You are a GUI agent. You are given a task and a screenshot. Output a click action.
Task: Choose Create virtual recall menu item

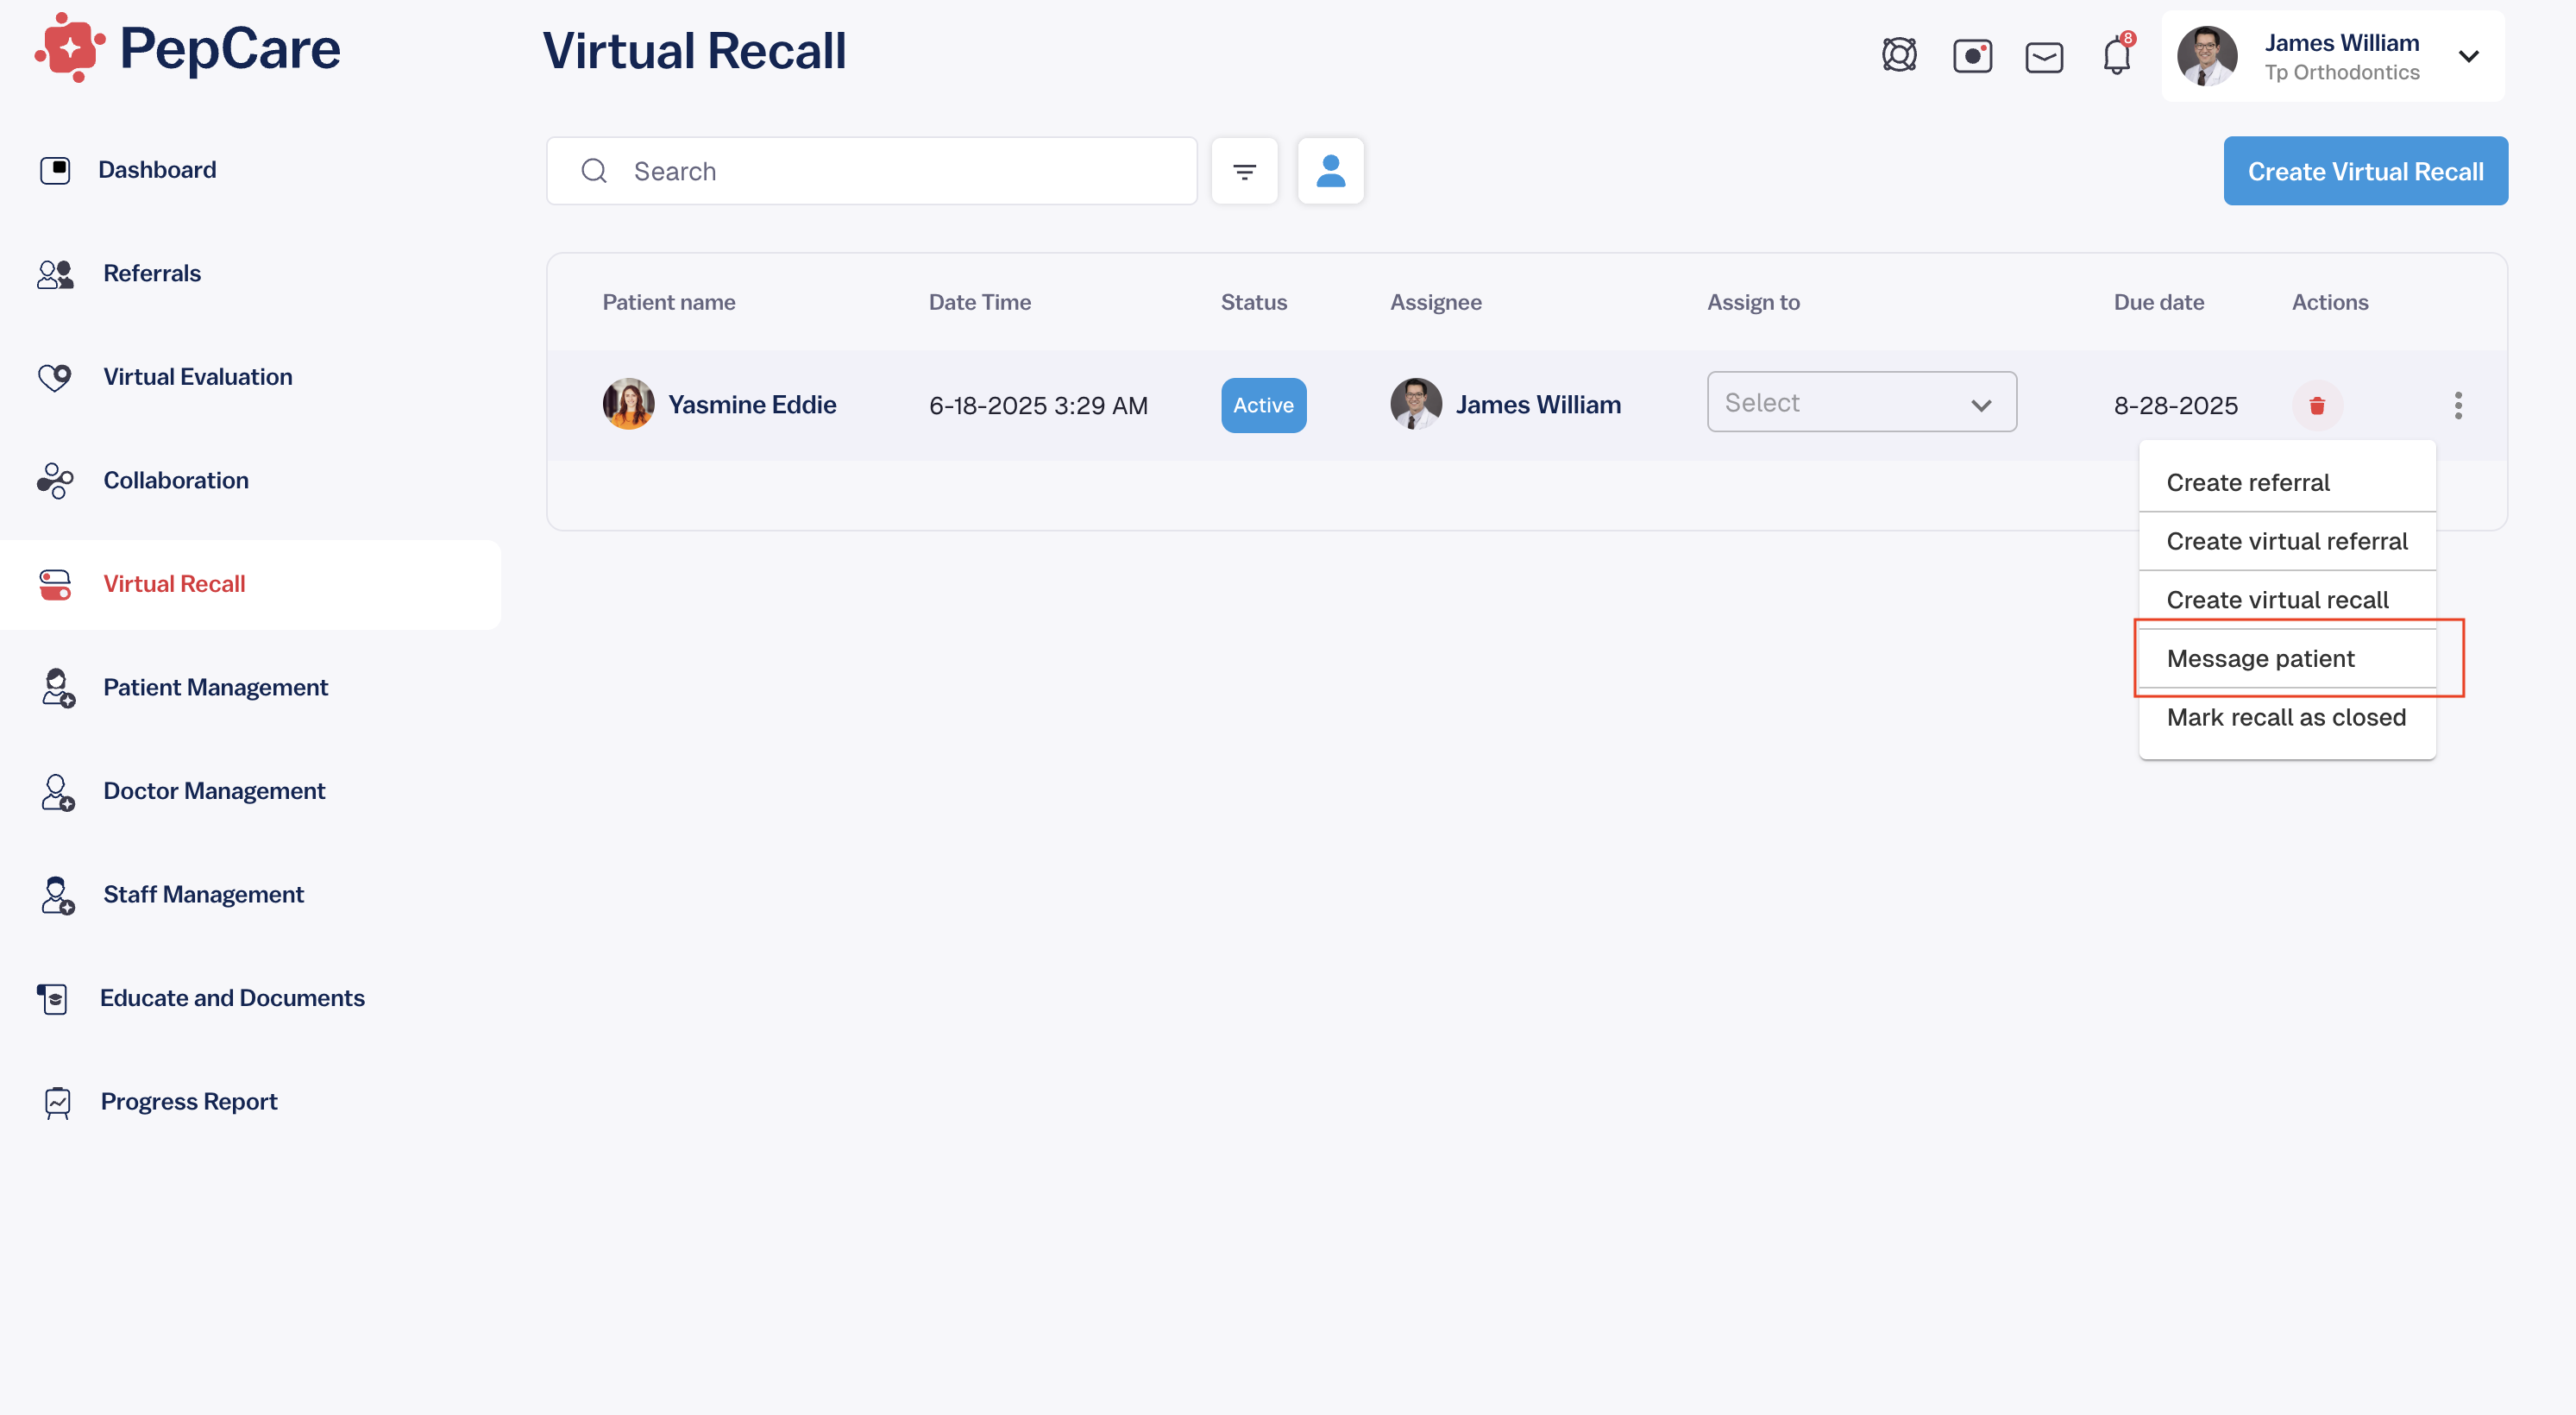(x=2286, y=600)
